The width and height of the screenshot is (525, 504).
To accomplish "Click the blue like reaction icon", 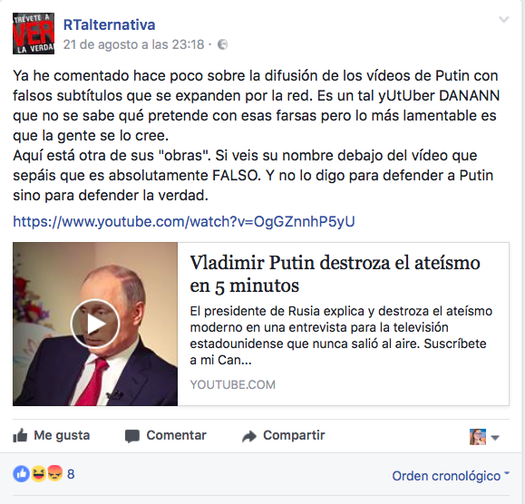I will tap(21, 474).
